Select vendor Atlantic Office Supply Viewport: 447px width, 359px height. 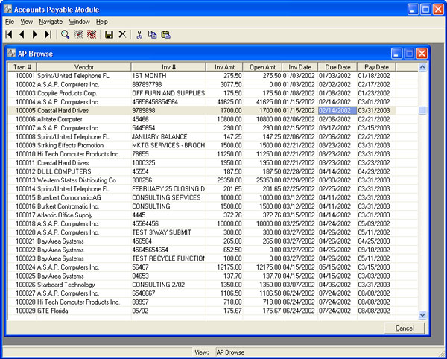pos(65,215)
